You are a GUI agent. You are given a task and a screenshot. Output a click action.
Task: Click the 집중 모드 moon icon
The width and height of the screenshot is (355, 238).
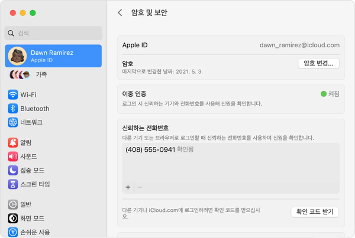[x=13, y=170]
